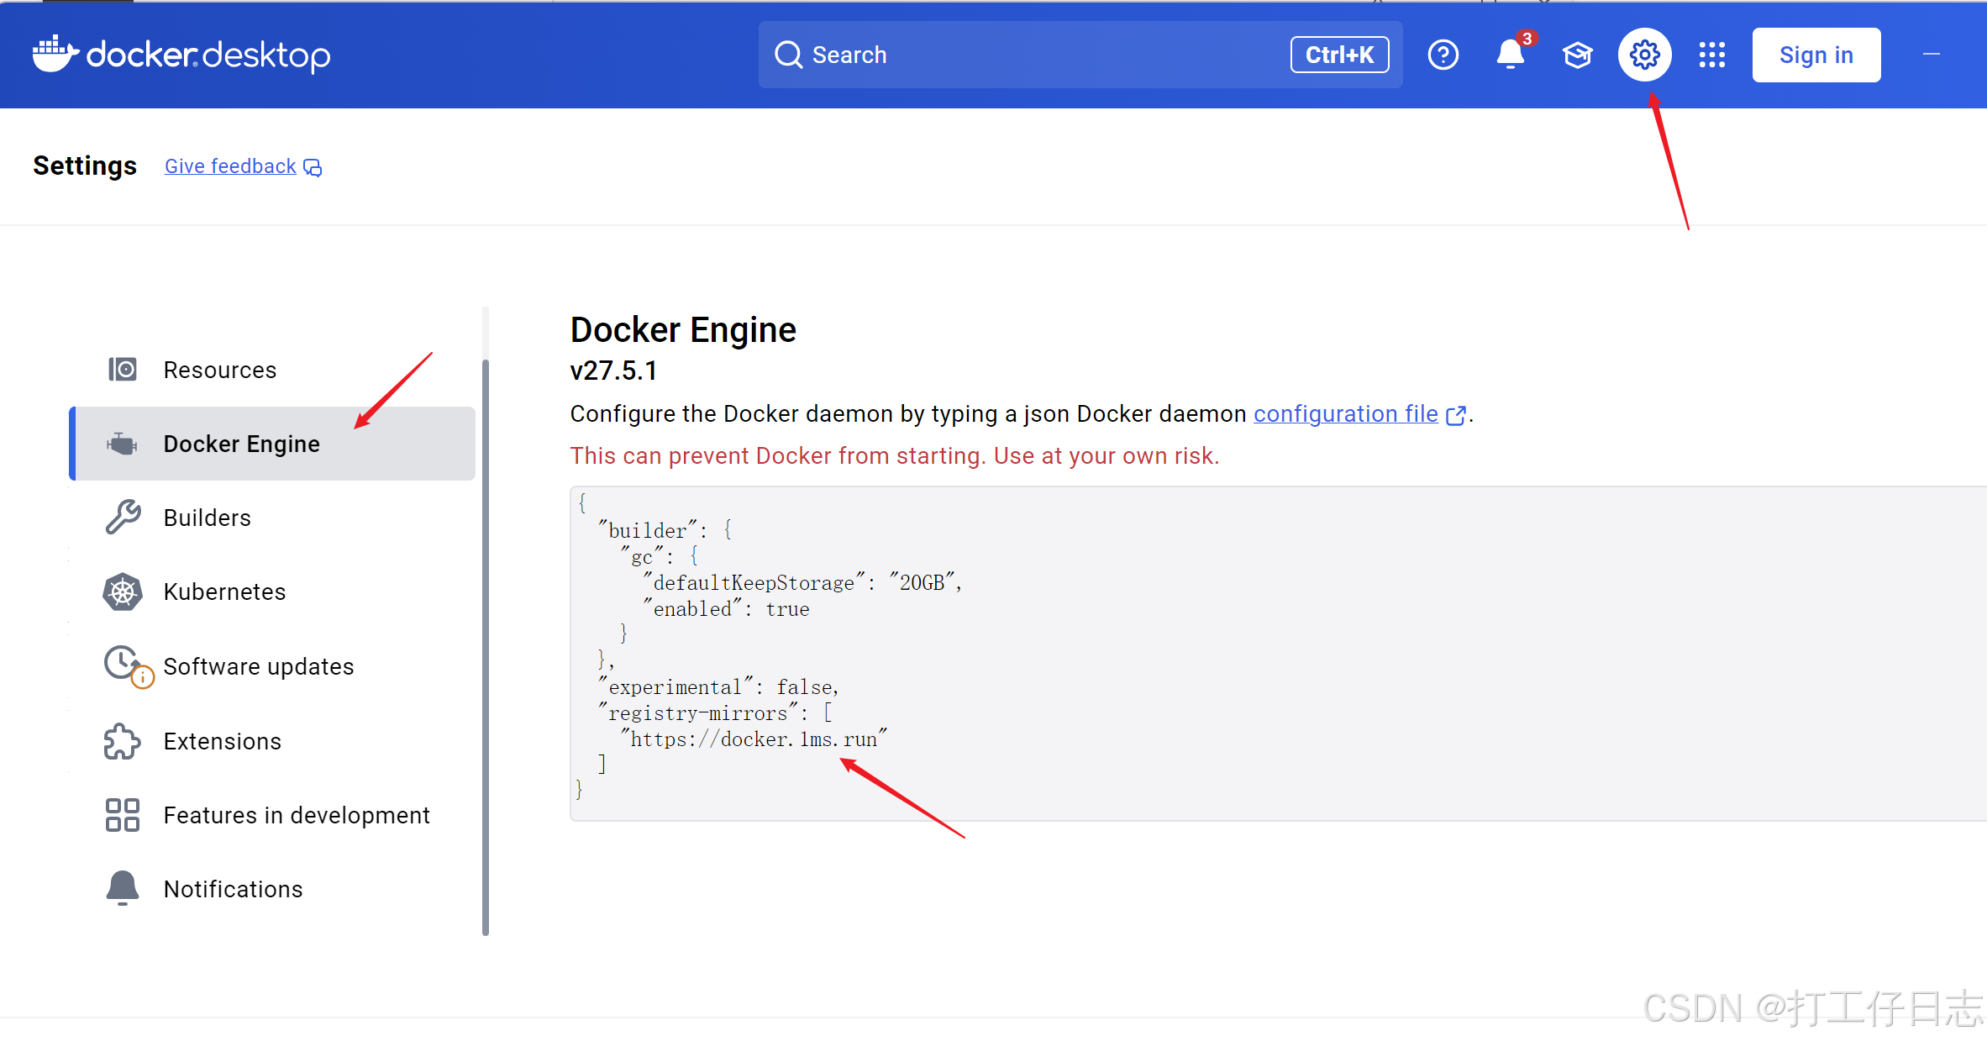
Task: Click the help question mark icon
Action: click(1443, 55)
